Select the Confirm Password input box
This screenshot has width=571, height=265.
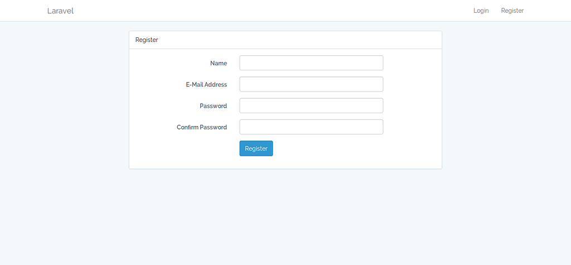click(x=311, y=127)
